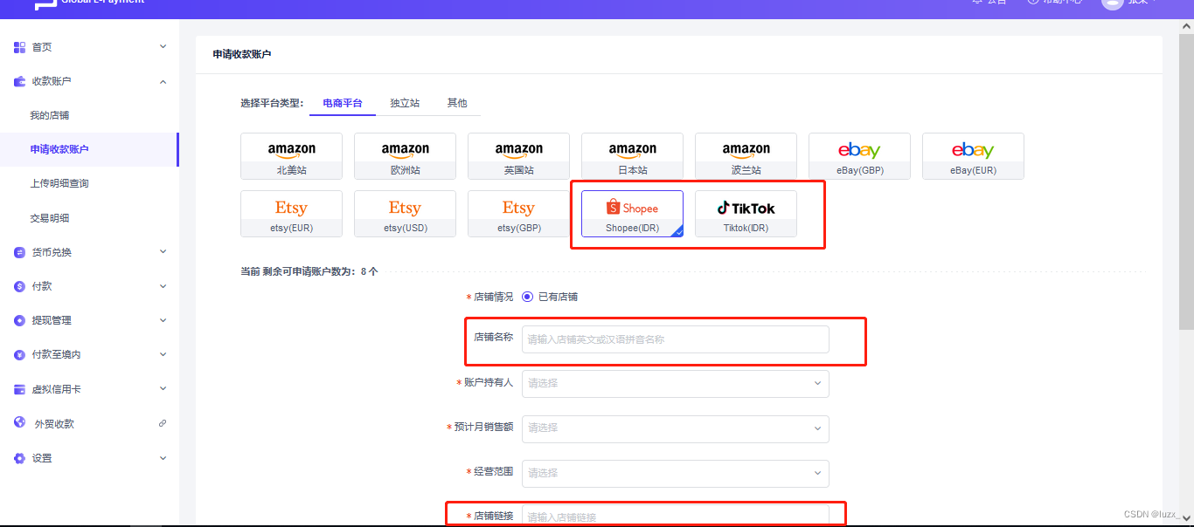Click the 首页 home icon in sidebar

click(19, 47)
